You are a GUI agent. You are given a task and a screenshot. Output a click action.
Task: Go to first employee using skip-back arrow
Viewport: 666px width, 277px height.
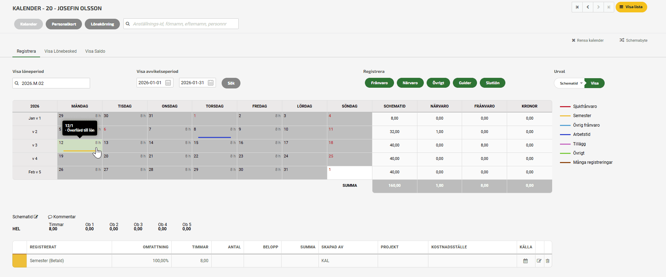pos(577,7)
